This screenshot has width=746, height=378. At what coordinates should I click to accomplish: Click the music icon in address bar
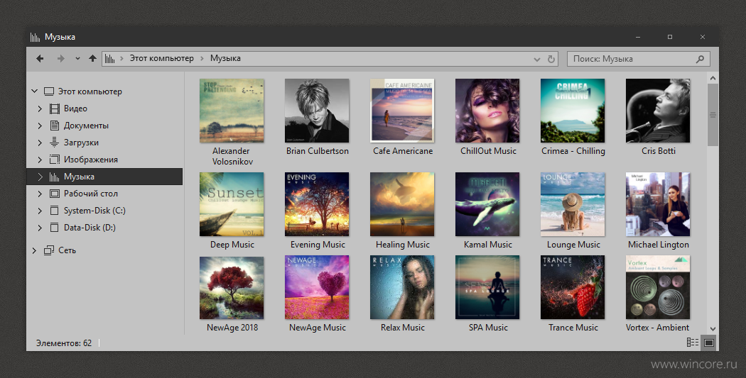tap(109, 58)
